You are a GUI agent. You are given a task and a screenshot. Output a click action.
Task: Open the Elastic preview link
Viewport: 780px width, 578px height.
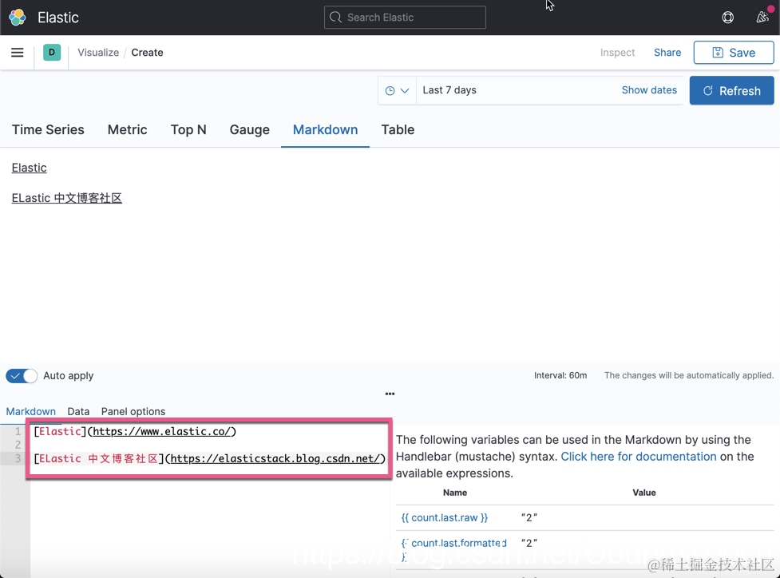click(29, 168)
